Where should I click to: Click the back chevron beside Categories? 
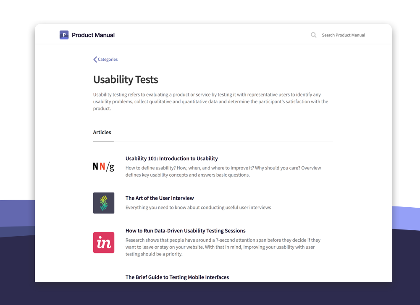coord(95,59)
